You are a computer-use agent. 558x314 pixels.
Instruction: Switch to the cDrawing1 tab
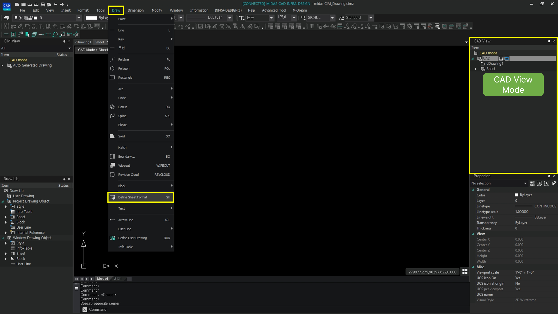(83, 42)
